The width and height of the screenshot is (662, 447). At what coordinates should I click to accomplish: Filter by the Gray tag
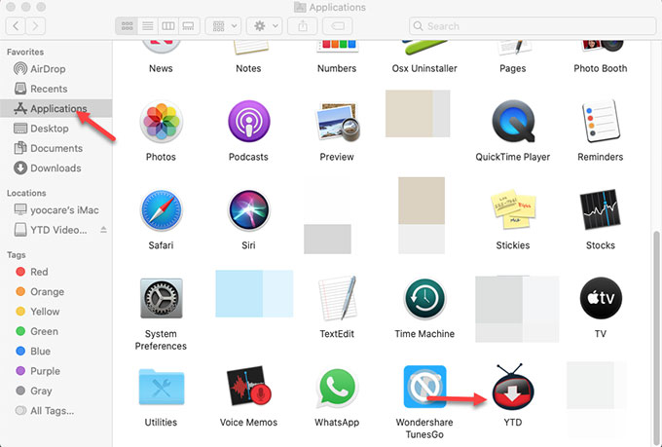(55, 391)
